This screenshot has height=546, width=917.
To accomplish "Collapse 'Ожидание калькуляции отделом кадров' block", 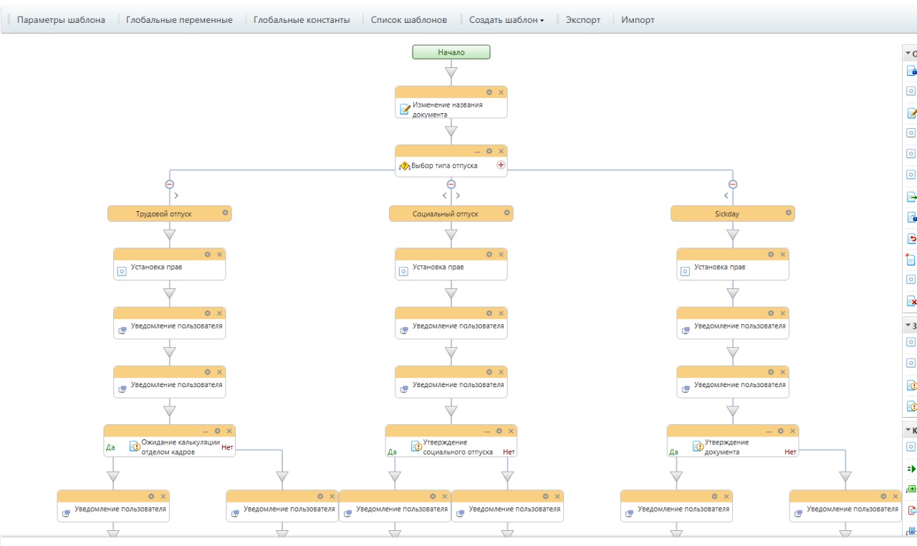I will 206,431.
